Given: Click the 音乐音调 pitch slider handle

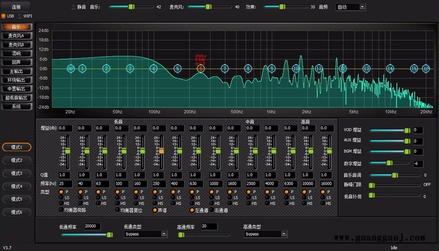Looking at the screenshot, I should (x=394, y=175).
